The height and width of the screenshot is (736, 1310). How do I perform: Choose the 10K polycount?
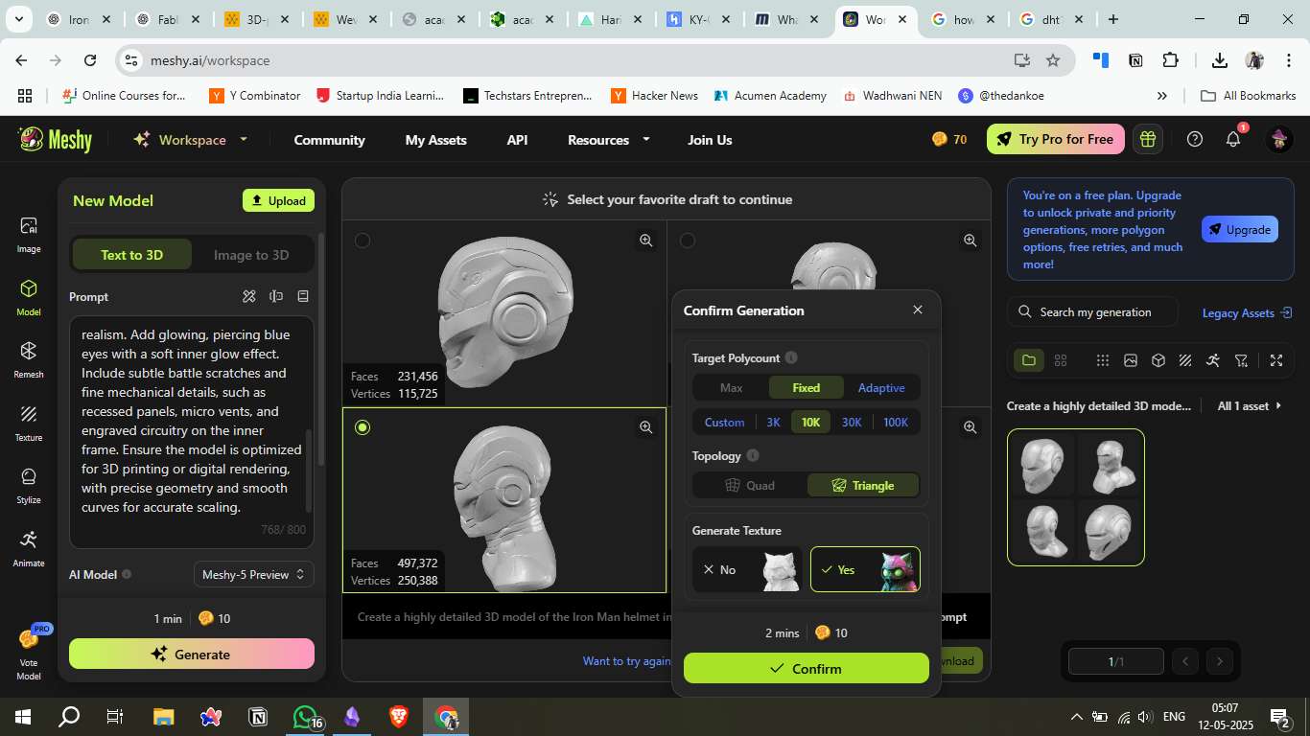point(810,422)
